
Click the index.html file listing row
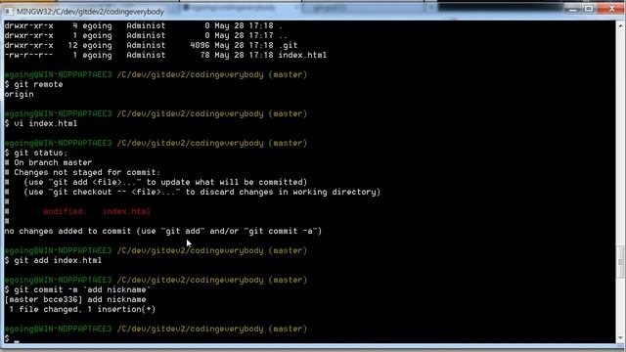[x=165, y=55]
